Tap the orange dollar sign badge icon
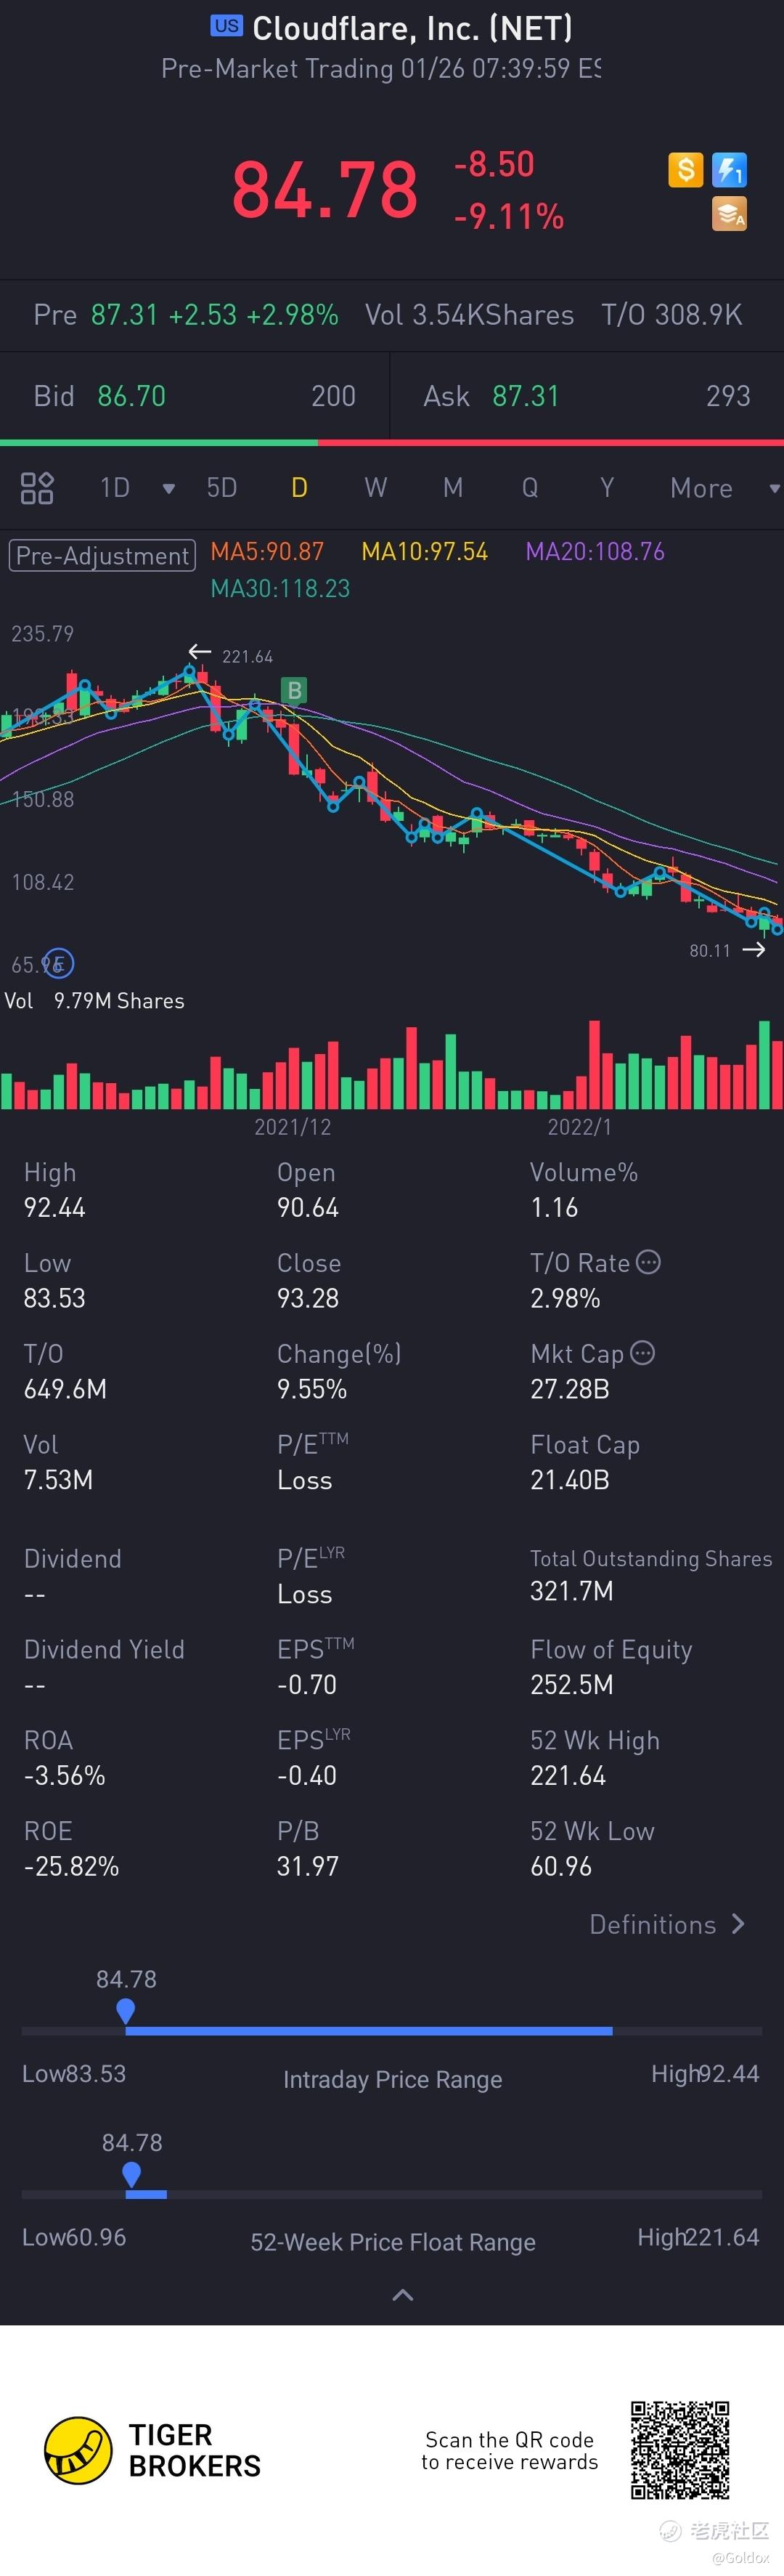784x2576 pixels. pyautogui.click(x=685, y=170)
